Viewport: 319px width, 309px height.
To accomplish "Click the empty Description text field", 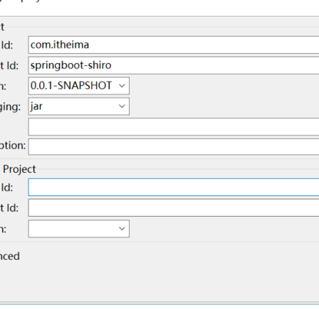I will tap(173, 147).
